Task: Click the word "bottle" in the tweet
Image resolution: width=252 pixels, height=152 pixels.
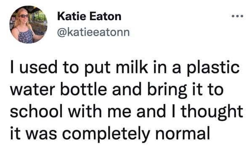Action: pyautogui.click(x=84, y=89)
